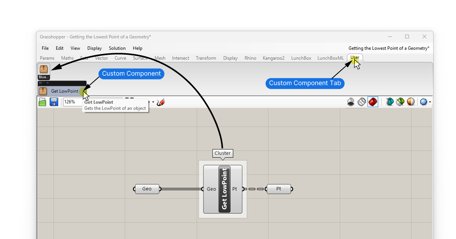
Task: Save the current definition
Action: (x=54, y=102)
